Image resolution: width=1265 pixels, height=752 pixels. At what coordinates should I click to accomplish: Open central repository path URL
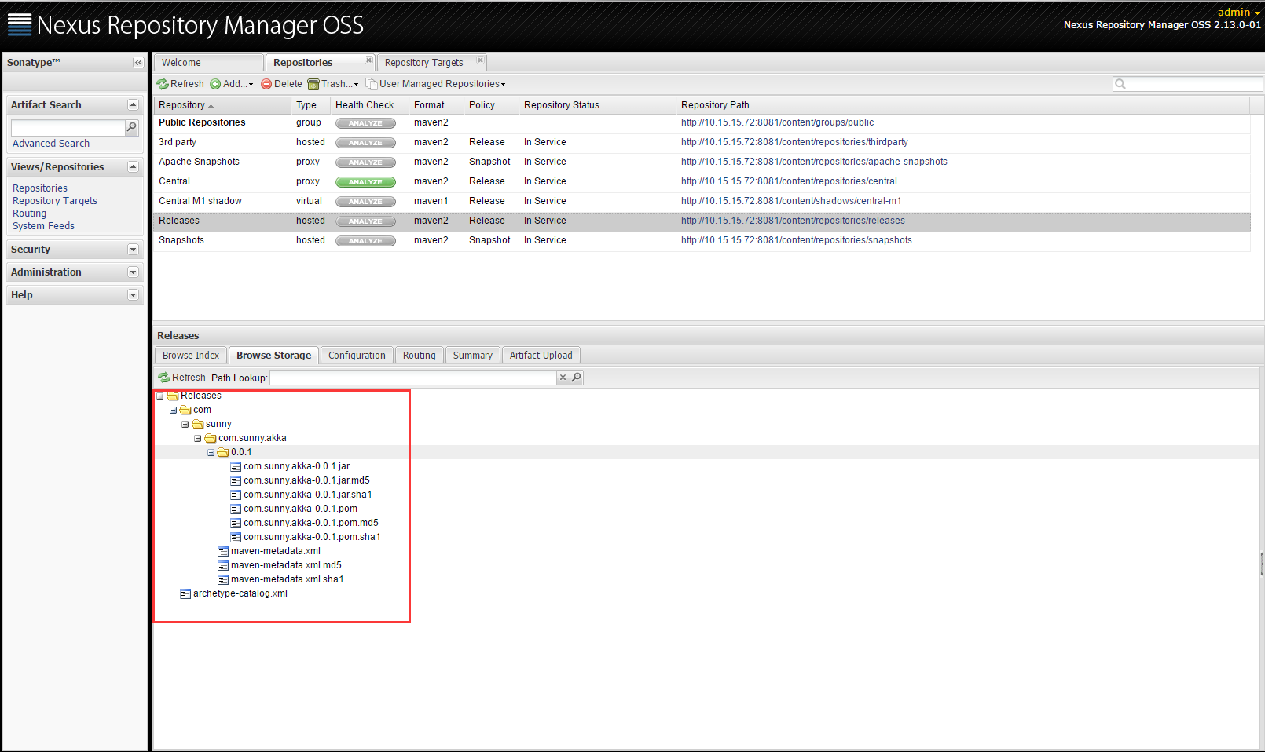[x=789, y=181]
